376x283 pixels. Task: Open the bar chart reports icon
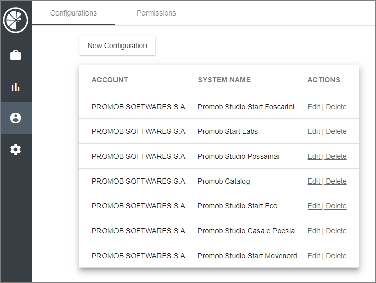(16, 87)
